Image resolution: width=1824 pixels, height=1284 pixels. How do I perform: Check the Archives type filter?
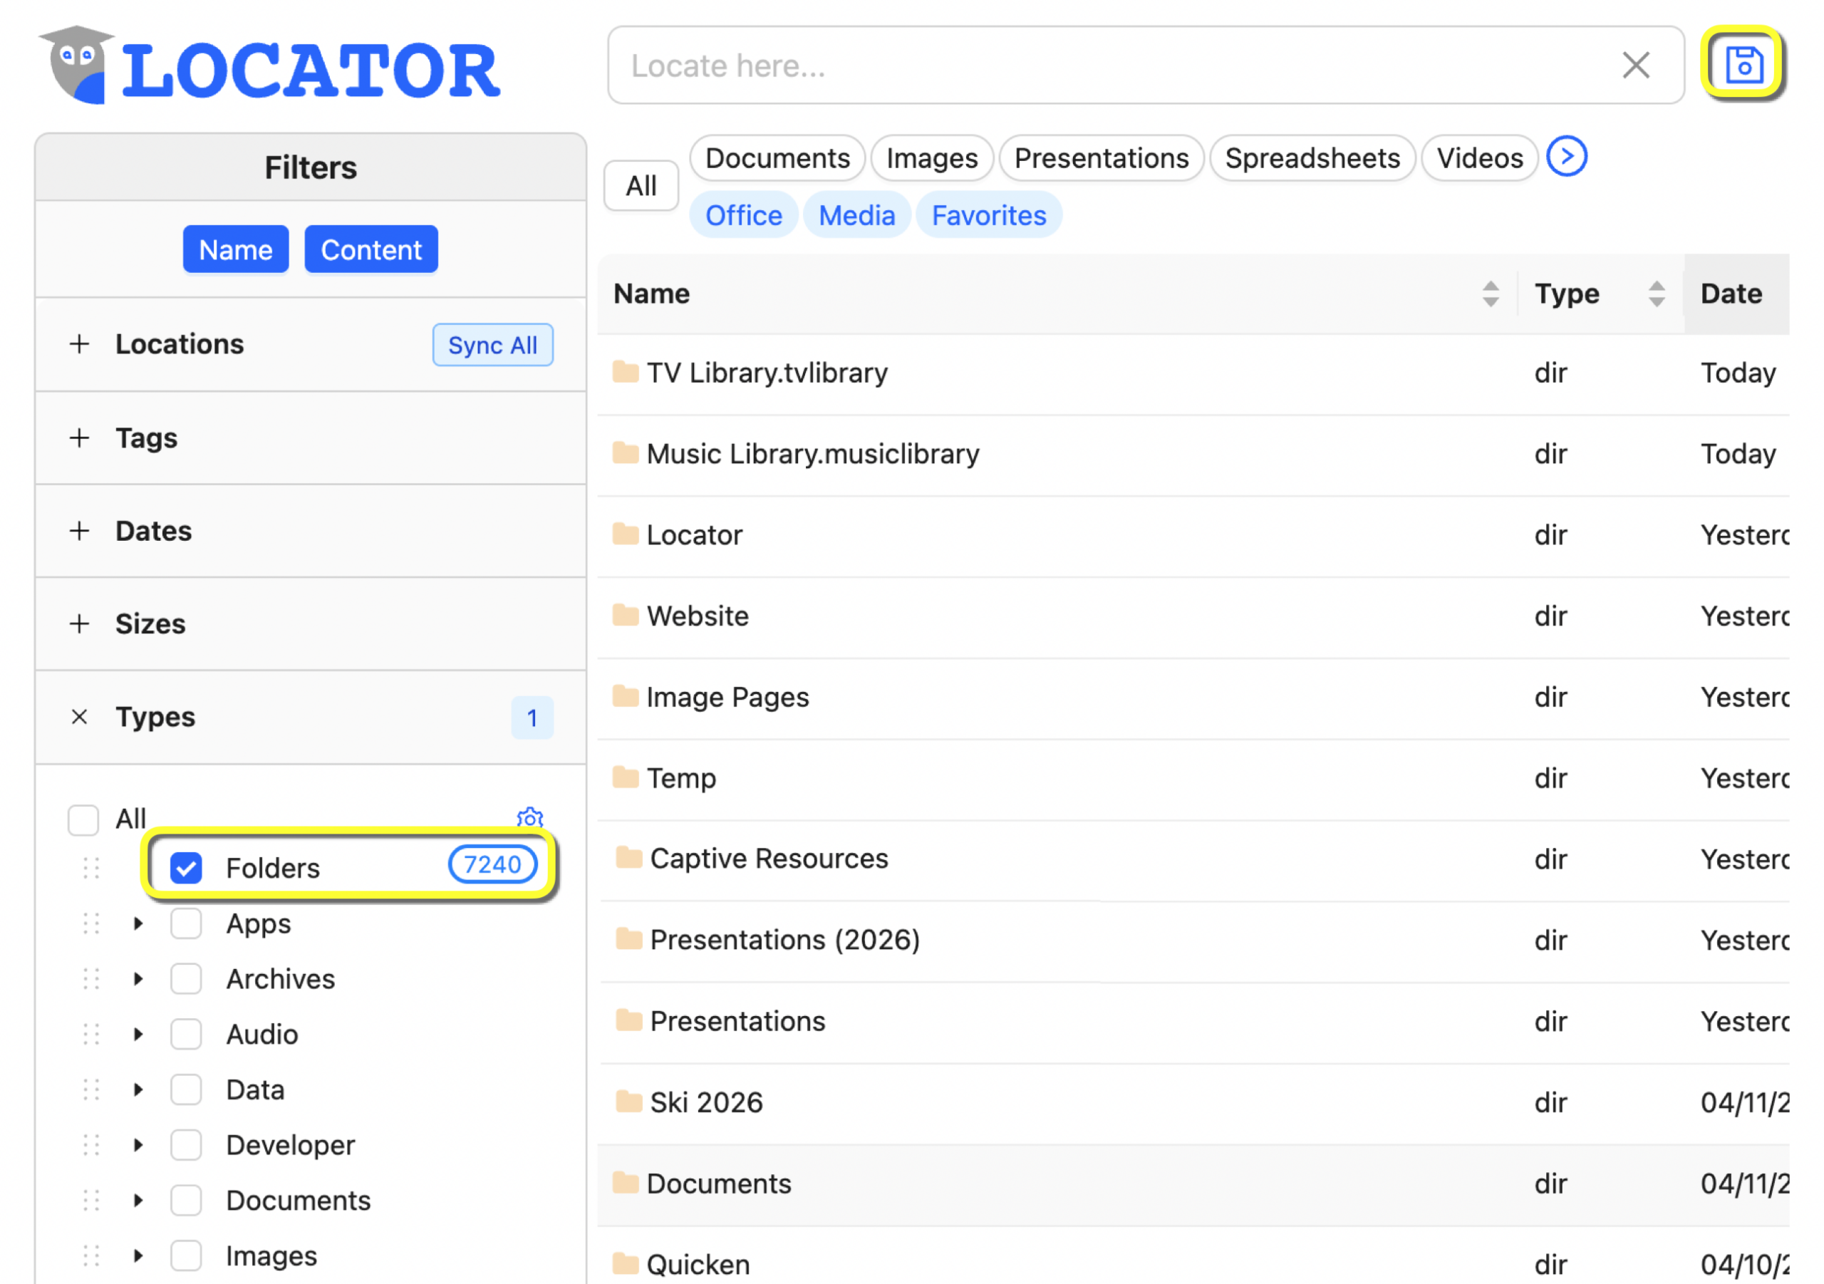pyautogui.click(x=185, y=978)
